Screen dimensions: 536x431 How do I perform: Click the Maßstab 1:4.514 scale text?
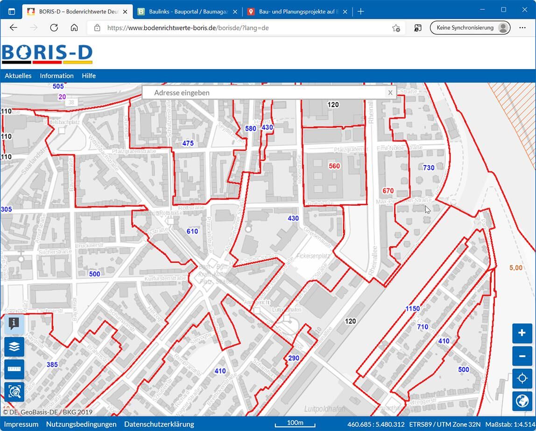pos(510,424)
